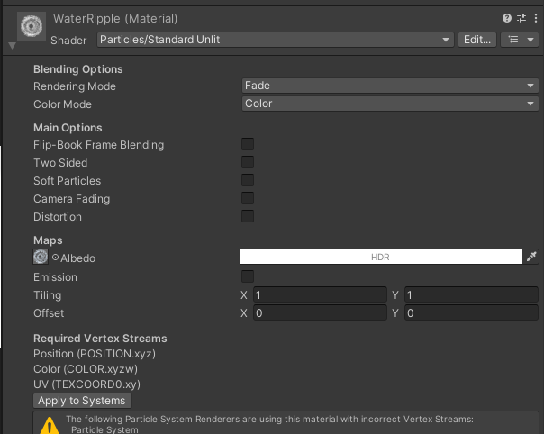Image resolution: width=544 pixels, height=434 pixels.
Task: Enable the Distortion checkbox
Action: [248, 216]
